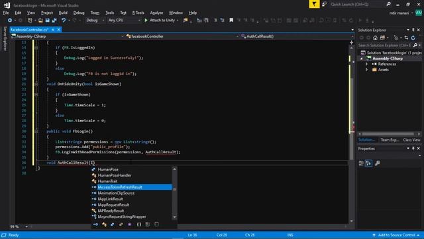Open the 99 % editor zoom dropdown
This screenshot has height=239, width=424.
[x=26, y=226]
